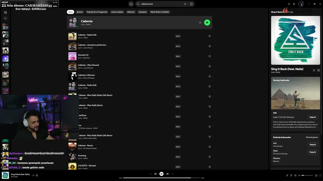The height and width of the screenshot is (181, 323).
Task: Add Amazing by INNA to library
Action: tap(210, 157)
